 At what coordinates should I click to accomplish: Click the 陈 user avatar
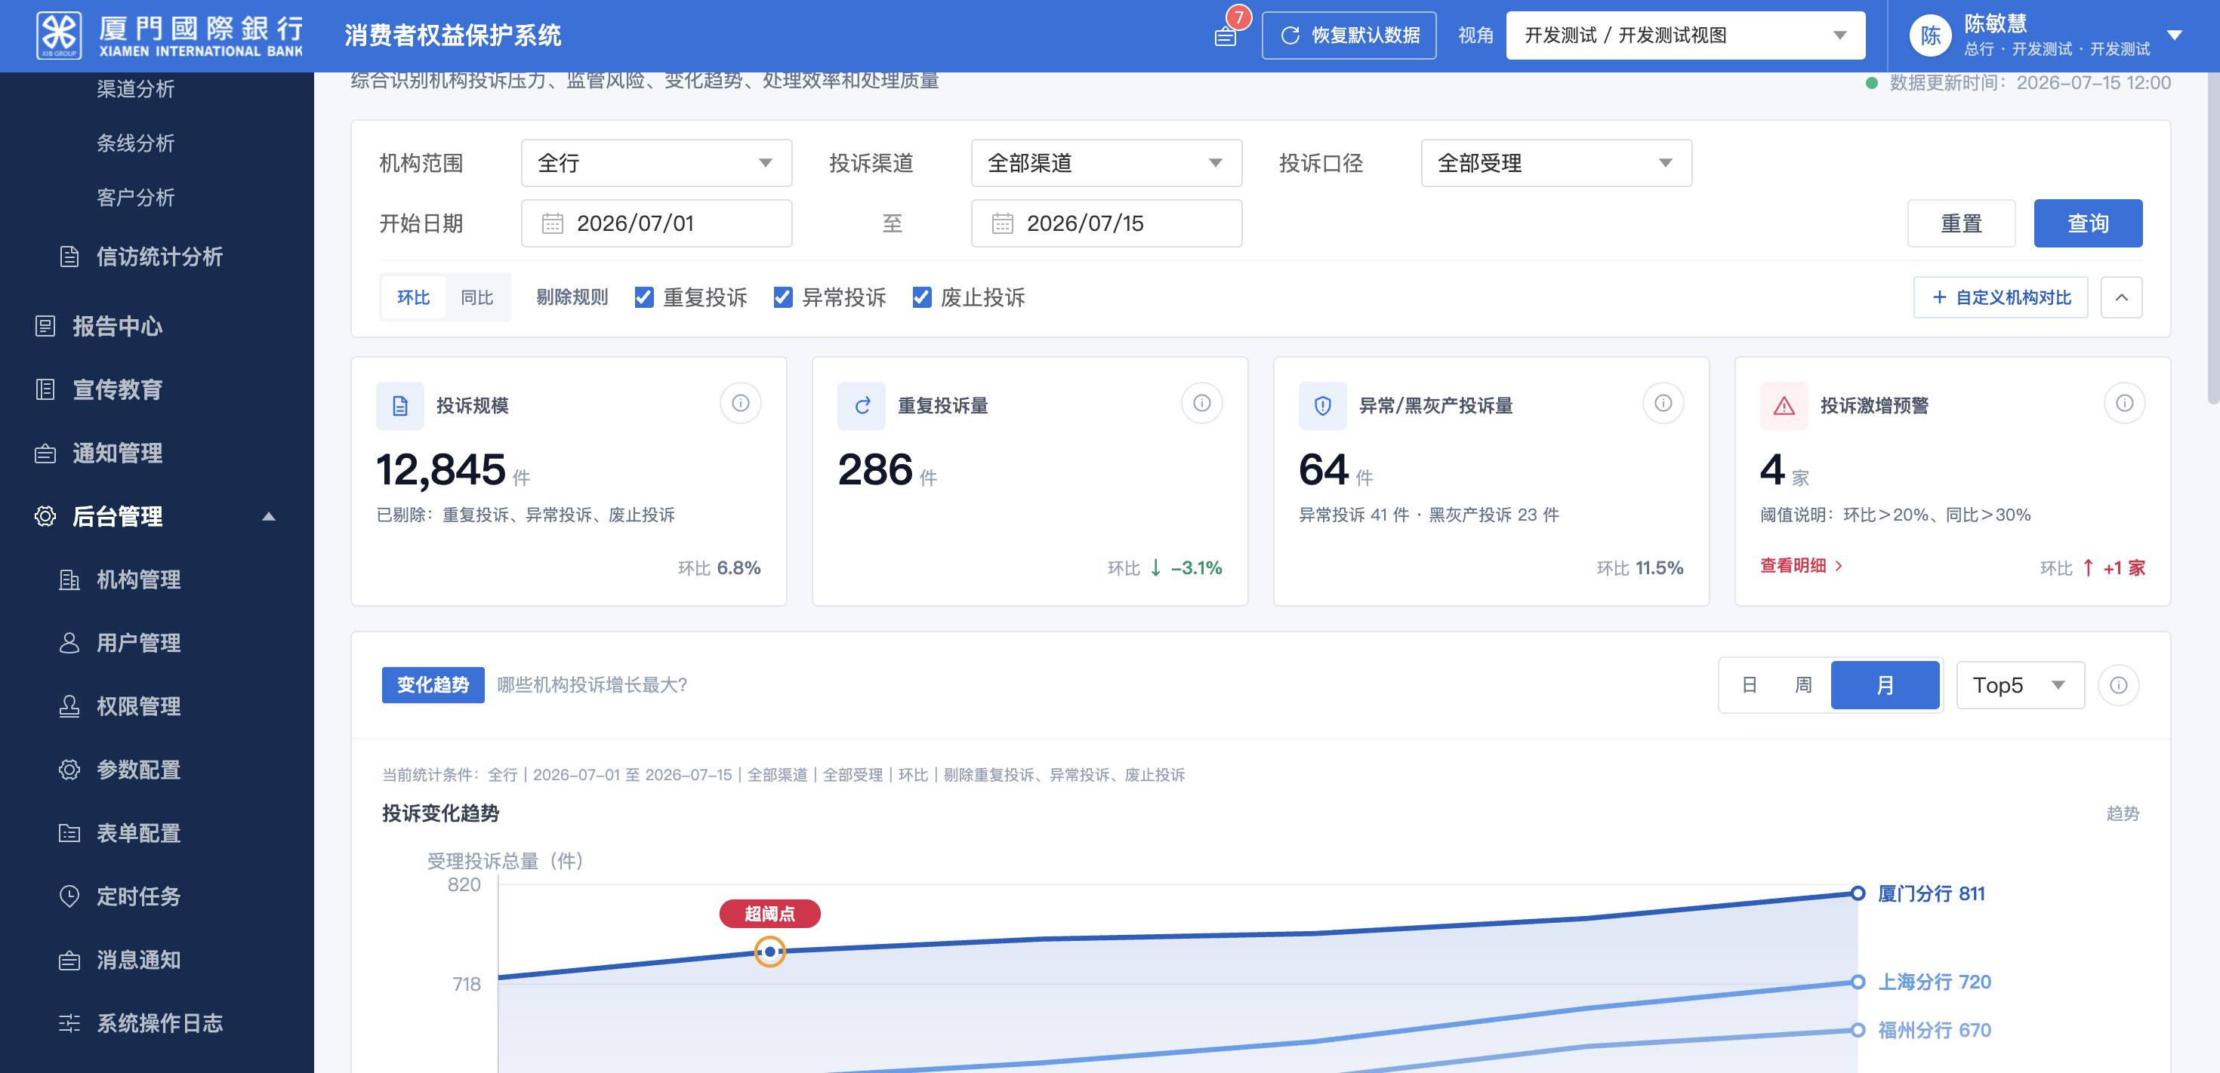[1931, 35]
